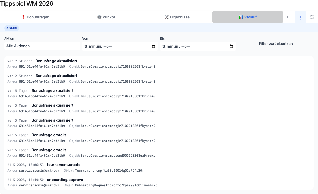Click the ADMIN badge

click(12, 28)
